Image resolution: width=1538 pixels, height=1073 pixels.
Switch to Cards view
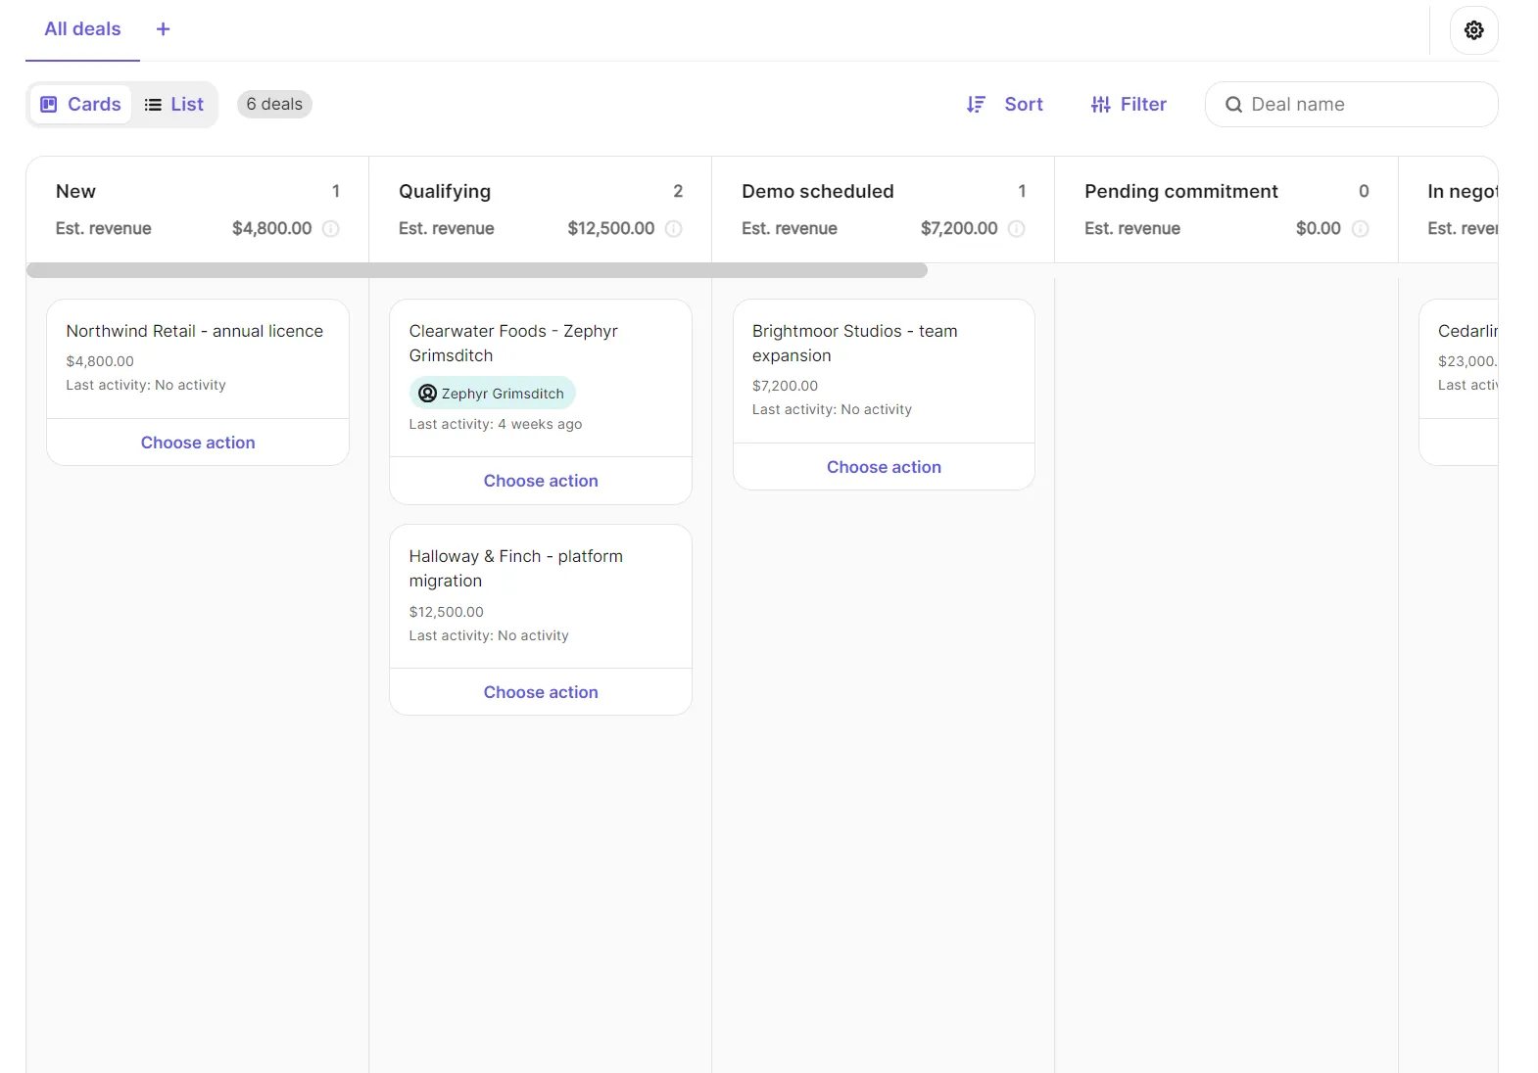80,104
